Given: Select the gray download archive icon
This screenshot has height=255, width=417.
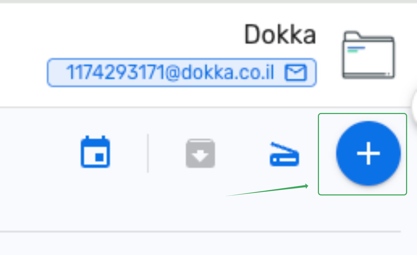Looking at the screenshot, I should pos(200,153).
